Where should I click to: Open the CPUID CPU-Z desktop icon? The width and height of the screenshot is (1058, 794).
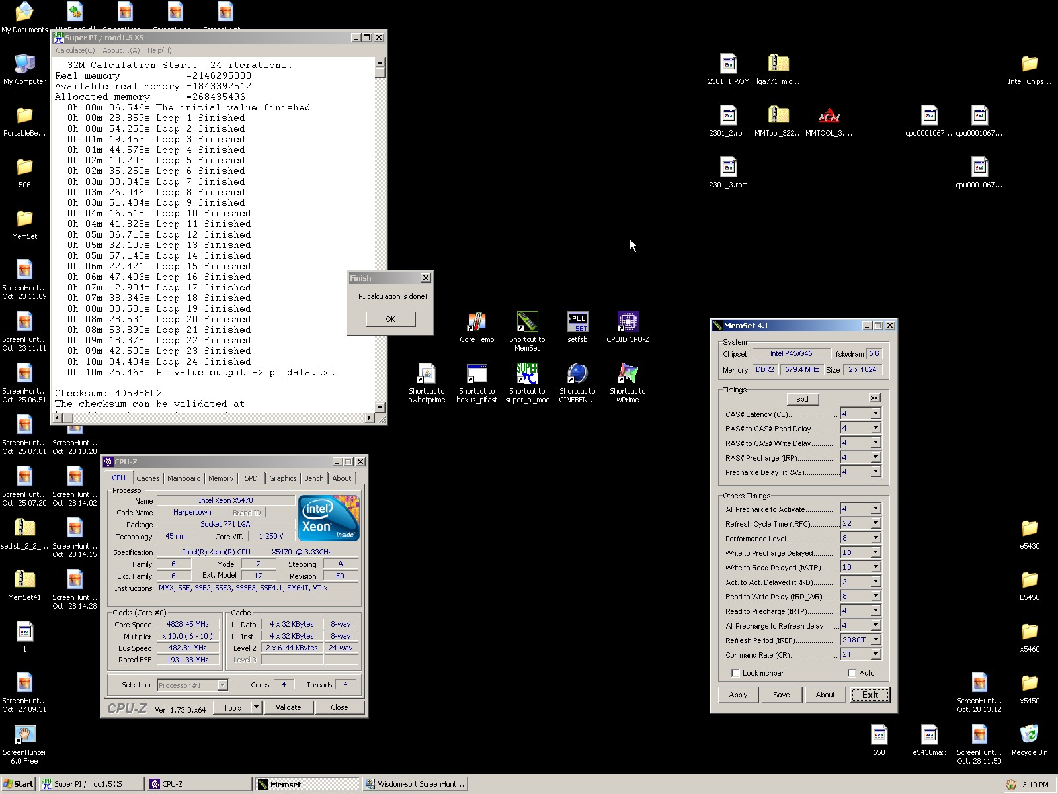click(x=628, y=328)
